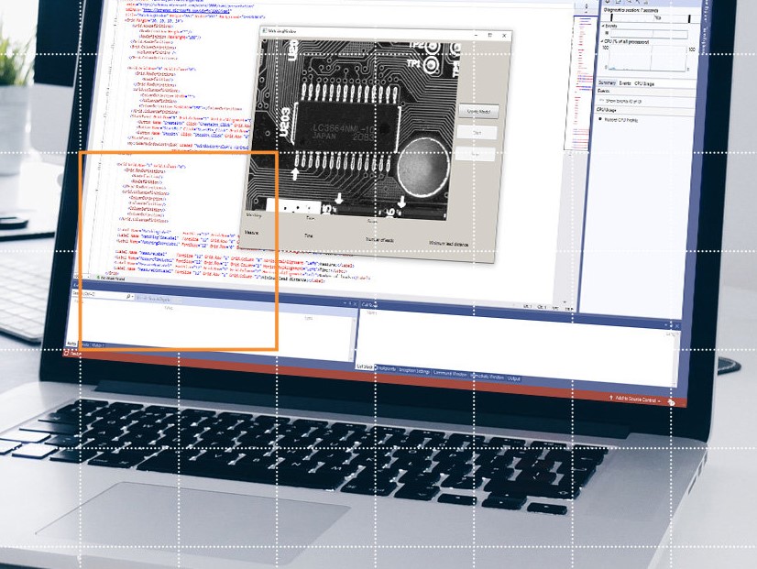
Task: Maximize the matching application window
Action: pos(489,35)
